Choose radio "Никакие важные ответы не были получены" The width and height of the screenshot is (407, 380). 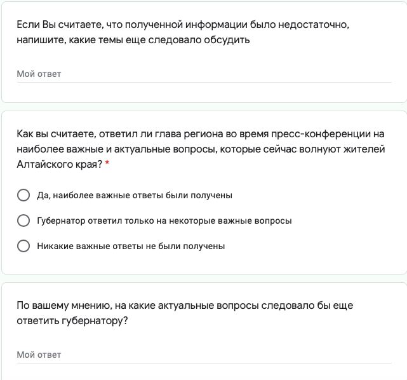(x=23, y=246)
